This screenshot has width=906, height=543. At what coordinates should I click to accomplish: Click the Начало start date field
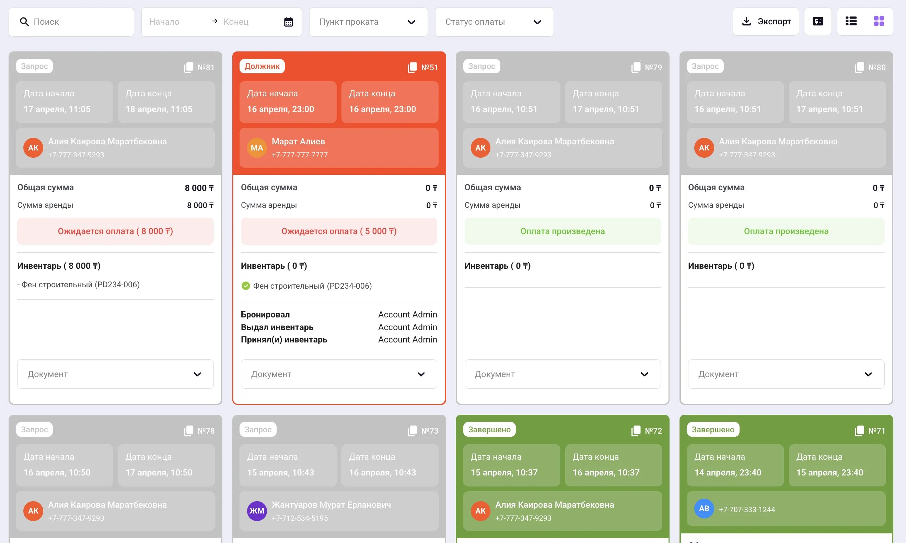(x=176, y=22)
